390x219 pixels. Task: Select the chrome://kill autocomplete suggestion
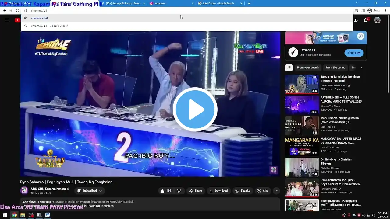pyautogui.click(x=187, y=18)
